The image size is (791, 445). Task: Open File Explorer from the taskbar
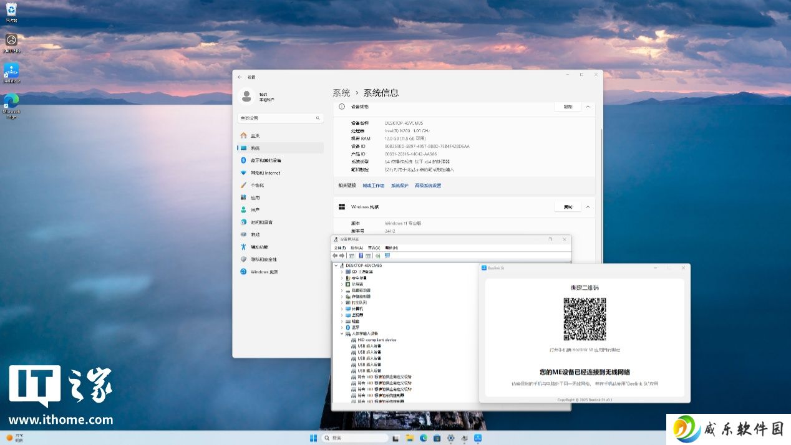point(409,438)
